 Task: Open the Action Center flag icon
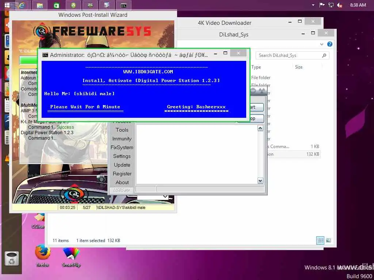(322, 5)
